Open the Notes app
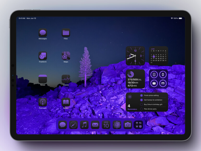The image size is (201, 151). pyautogui.click(x=43, y=79)
